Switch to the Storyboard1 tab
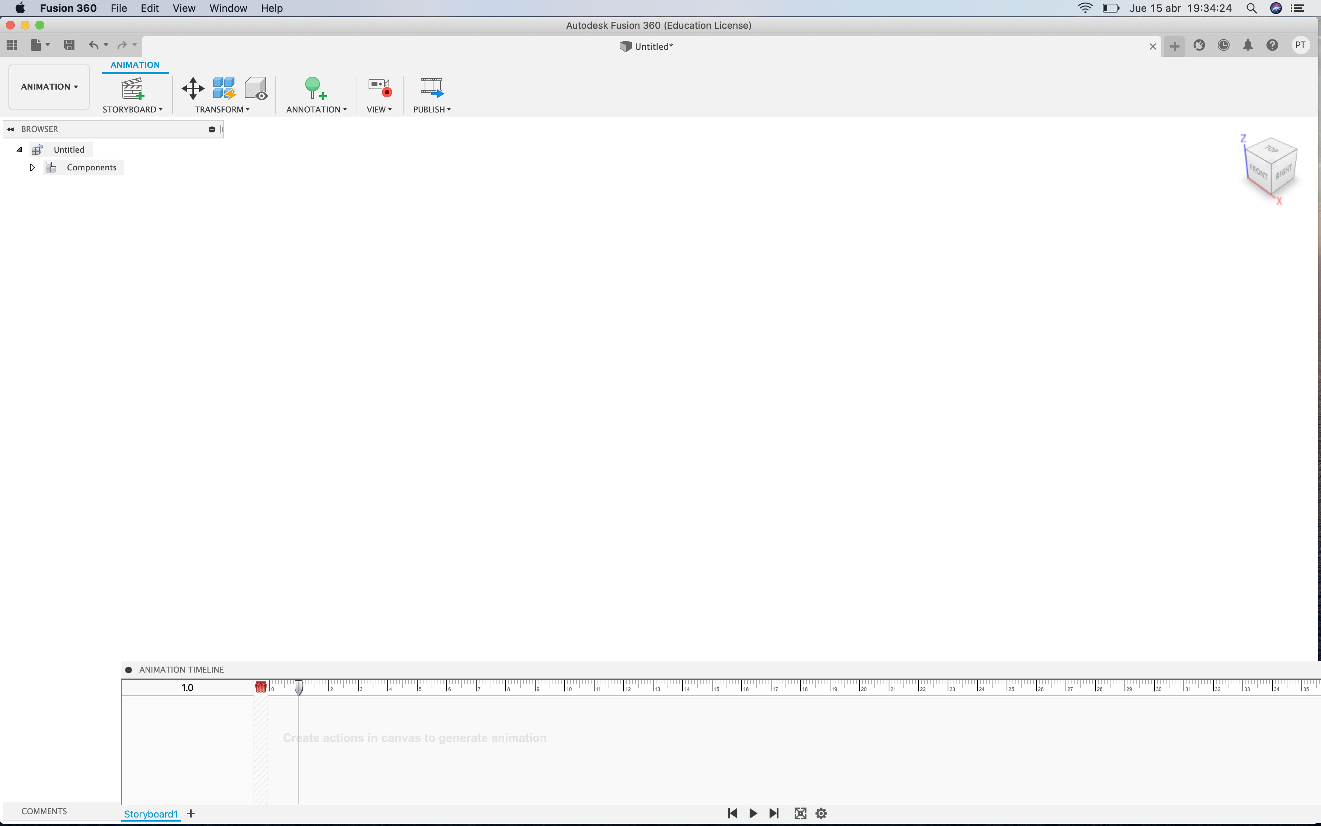Screen dimensions: 1321x826 151,813
